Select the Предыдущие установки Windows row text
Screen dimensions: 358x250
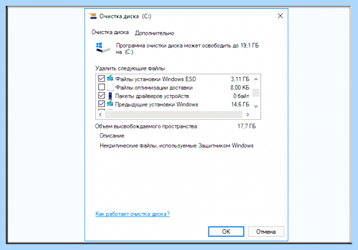click(156, 105)
